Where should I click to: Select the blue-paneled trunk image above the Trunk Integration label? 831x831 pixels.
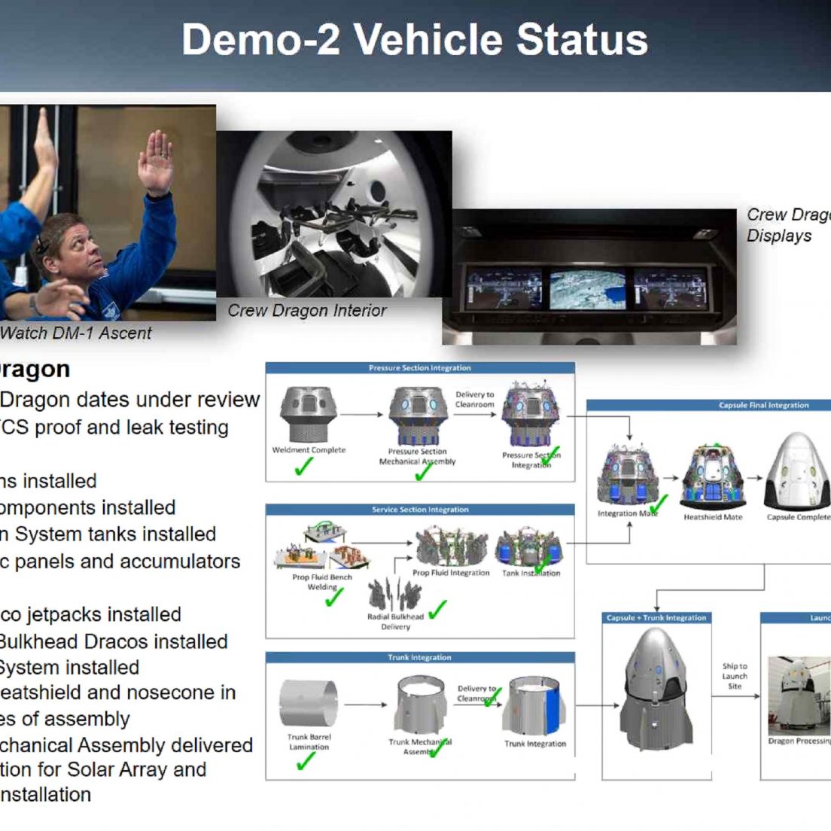(534, 706)
